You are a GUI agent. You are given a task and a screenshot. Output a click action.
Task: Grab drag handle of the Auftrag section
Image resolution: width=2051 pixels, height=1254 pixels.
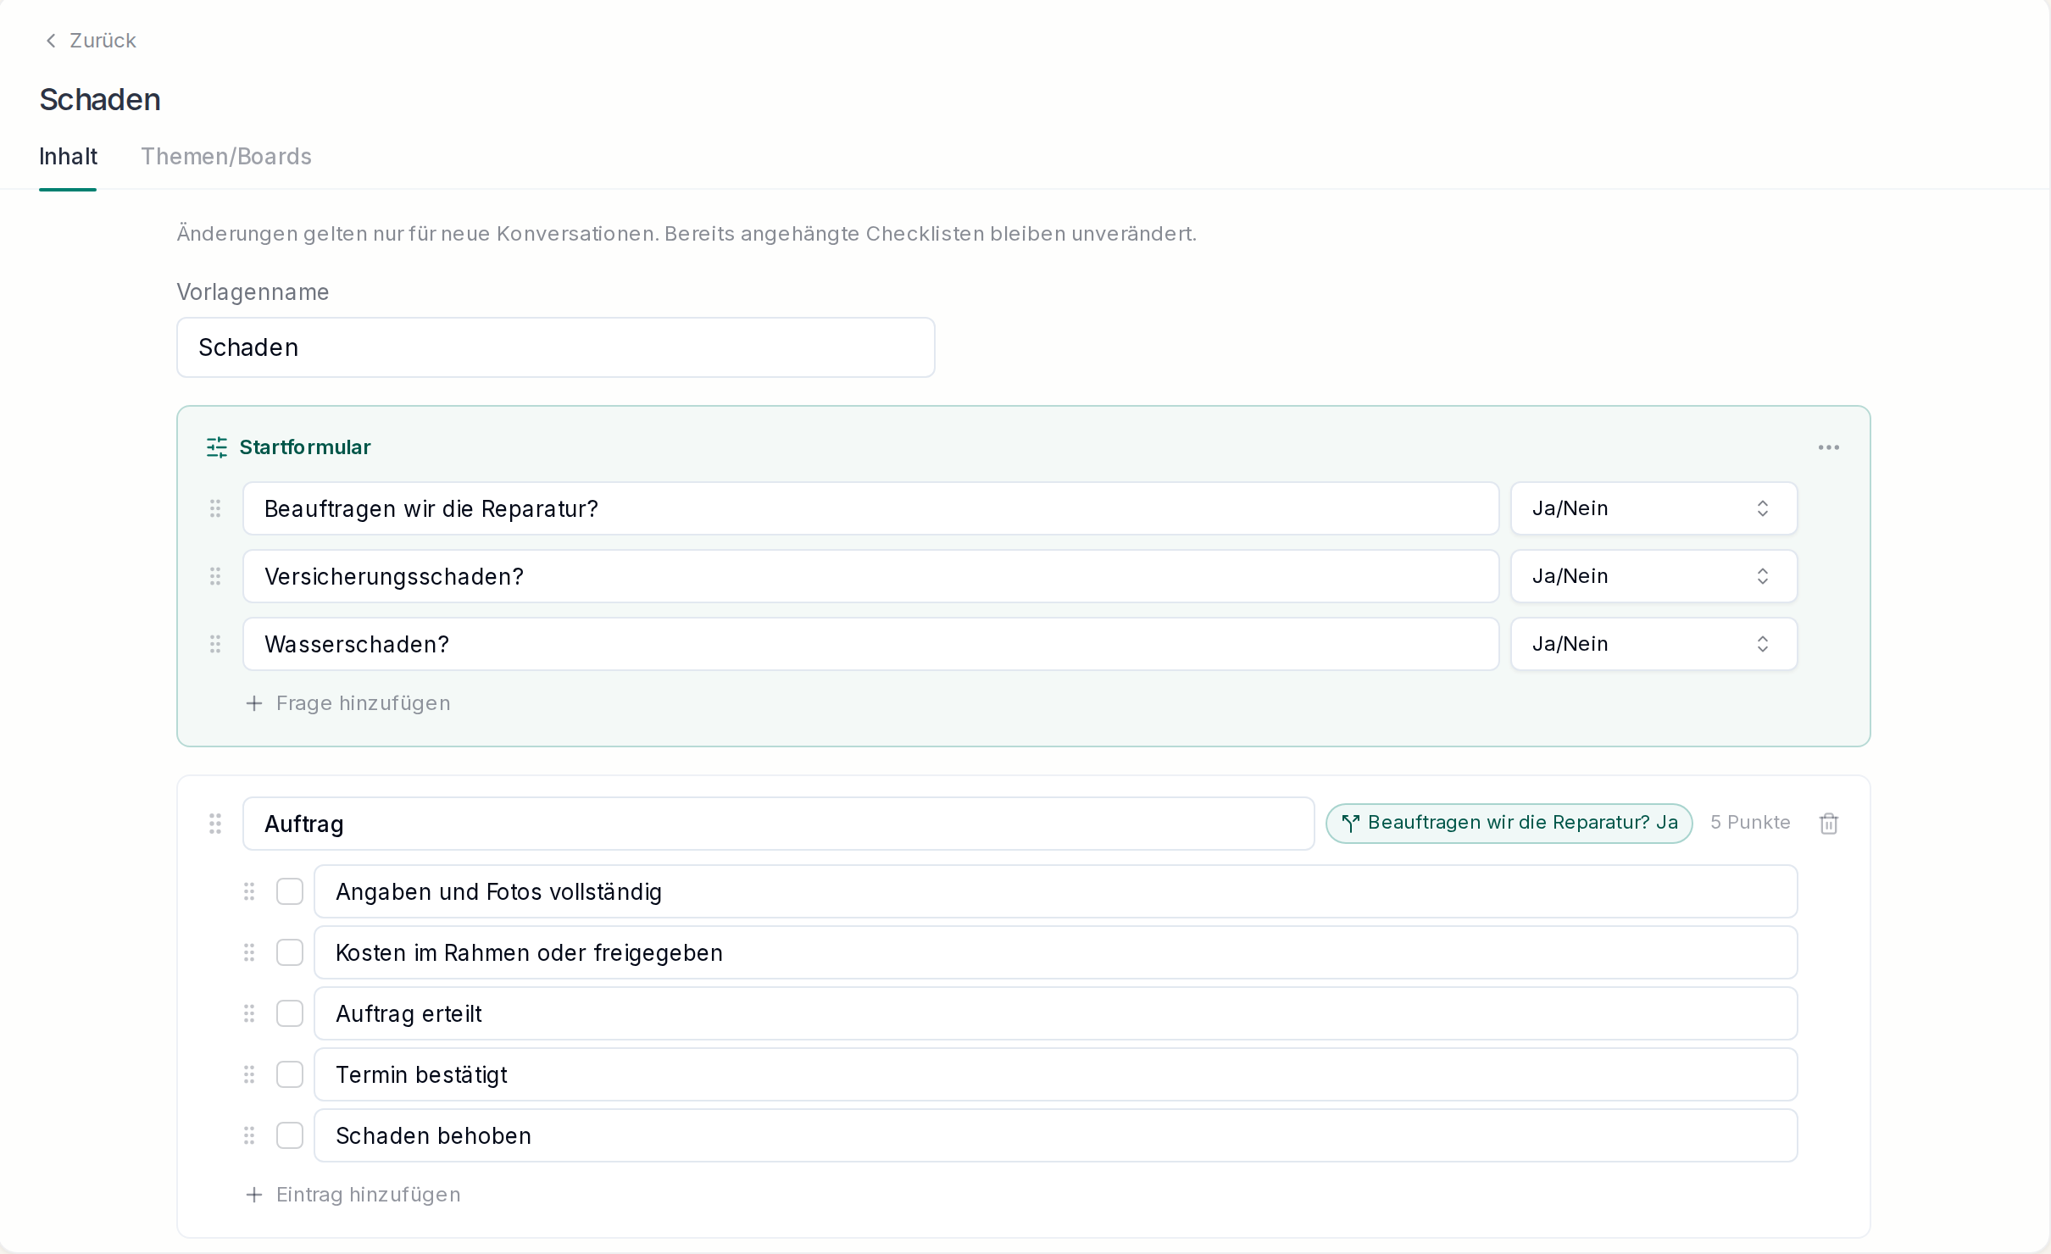point(215,824)
